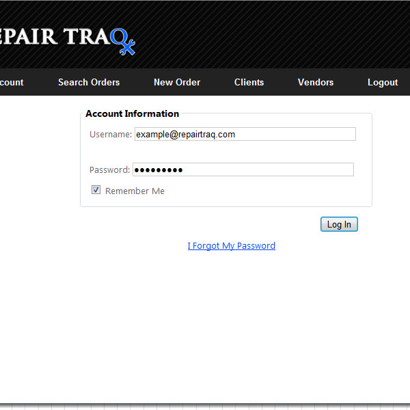Click the Repair Traq logo text
The width and height of the screenshot is (410, 410).
pos(55,36)
